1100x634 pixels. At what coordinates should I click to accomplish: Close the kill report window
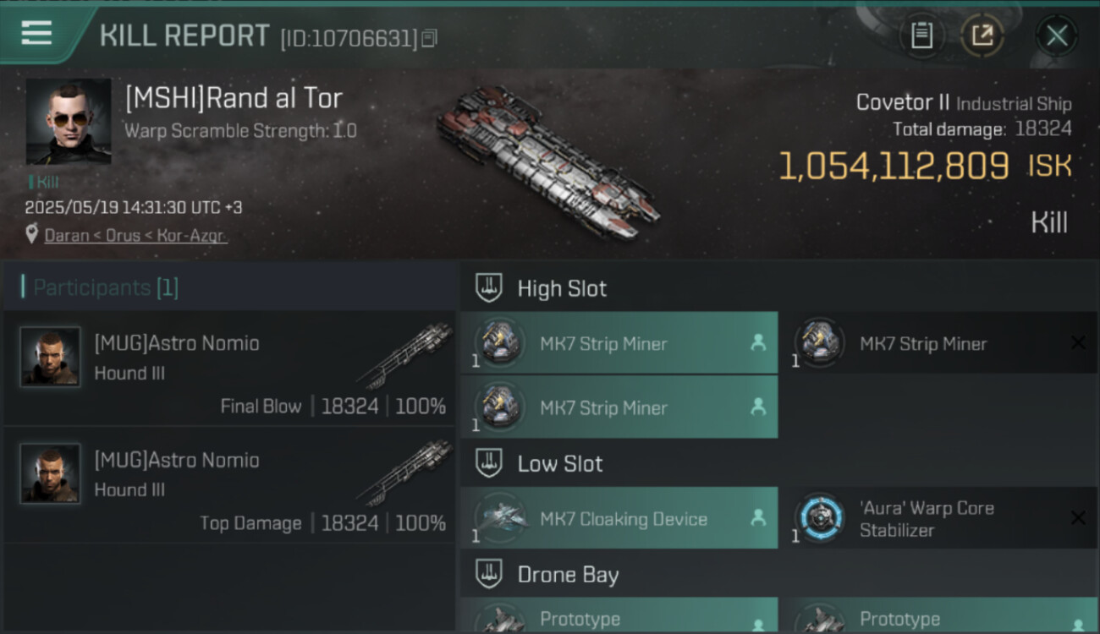click(x=1056, y=36)
